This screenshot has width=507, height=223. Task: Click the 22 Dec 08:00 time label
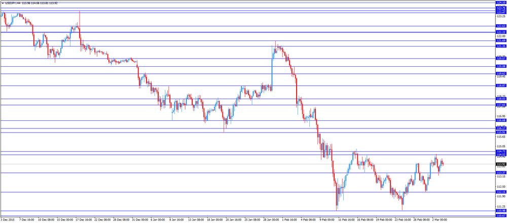(101, 220)
